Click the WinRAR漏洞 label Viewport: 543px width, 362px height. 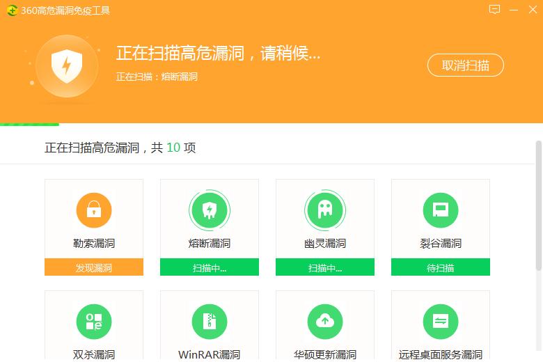coord(210,354)
